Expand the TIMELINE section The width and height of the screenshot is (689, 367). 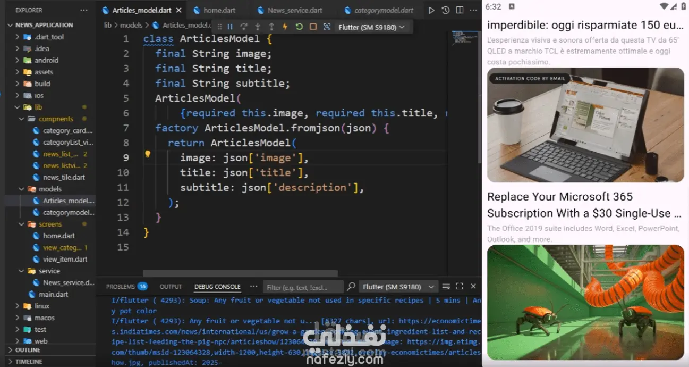pos(29,361)
